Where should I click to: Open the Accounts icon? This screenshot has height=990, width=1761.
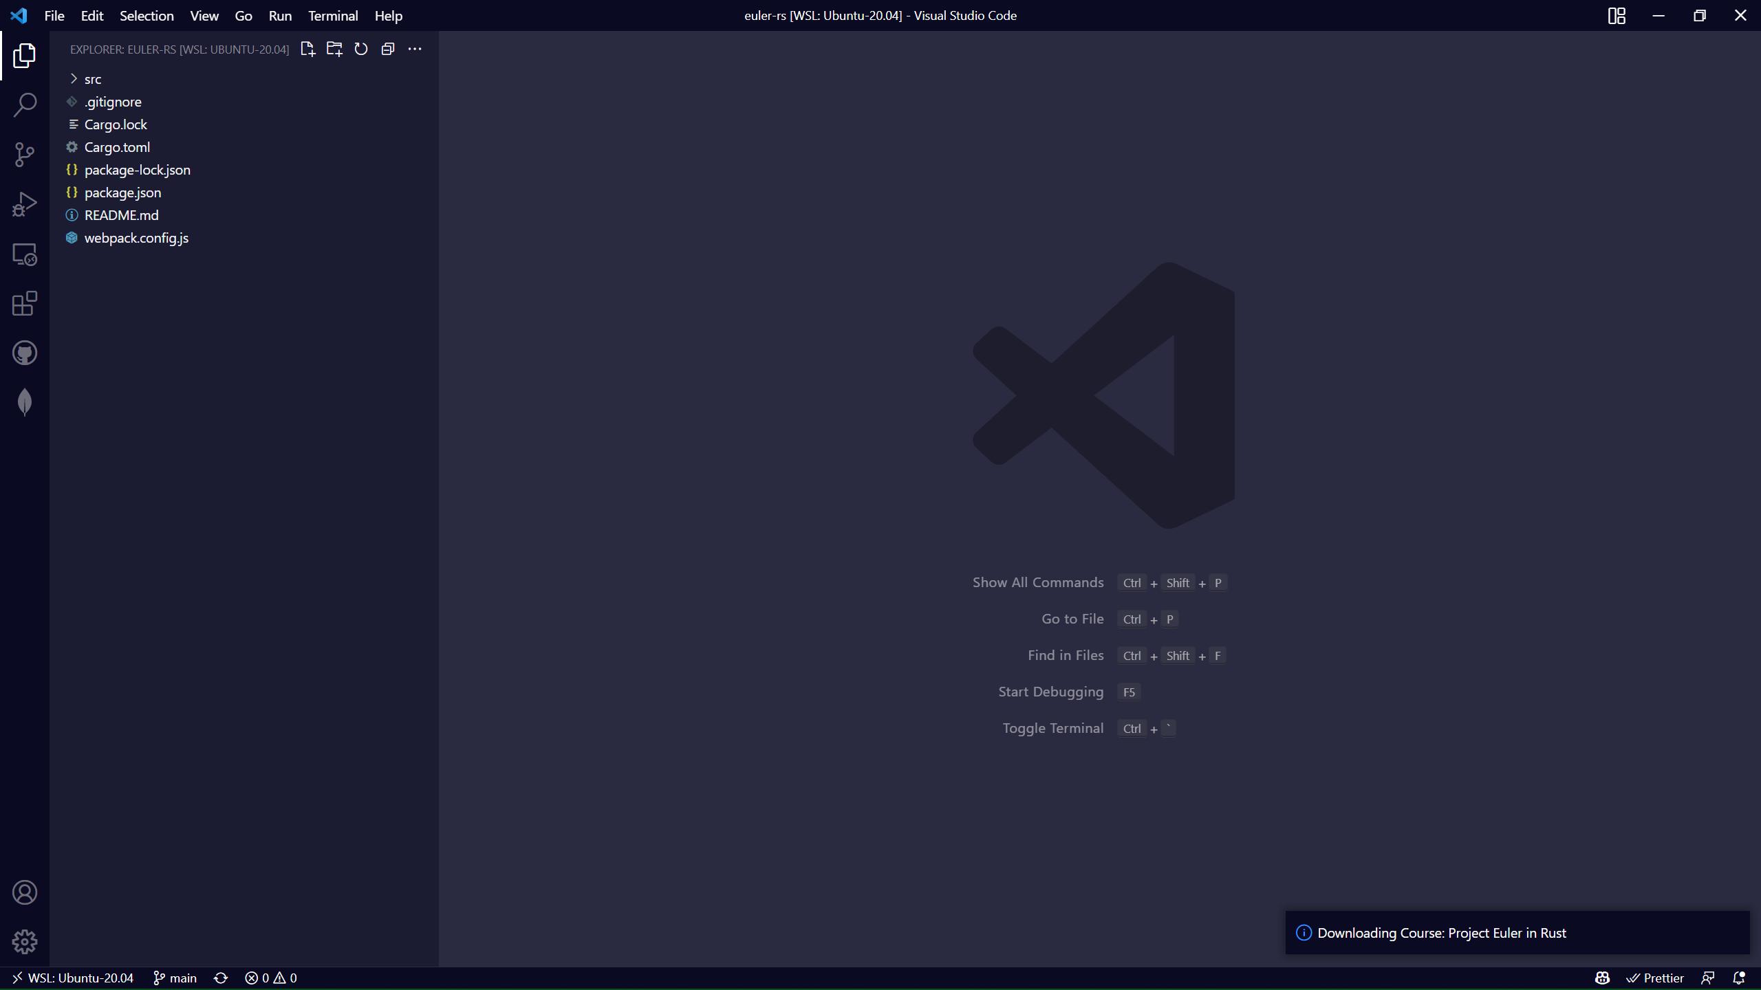(25, 892)
